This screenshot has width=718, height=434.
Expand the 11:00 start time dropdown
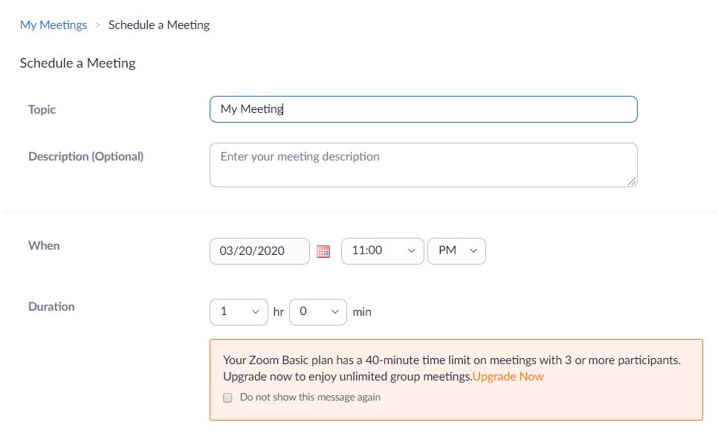click(x=382, y=251)
